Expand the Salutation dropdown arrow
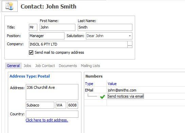This screenshot has width=185, height=133. click(130, 36)
